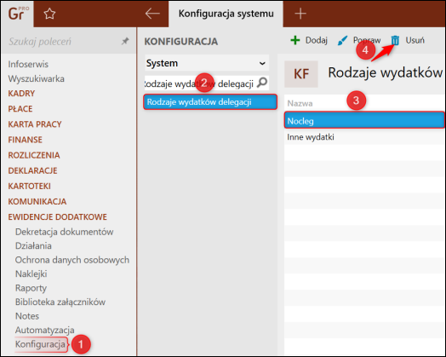Open Raporty in the sidebar

(31, 288)
